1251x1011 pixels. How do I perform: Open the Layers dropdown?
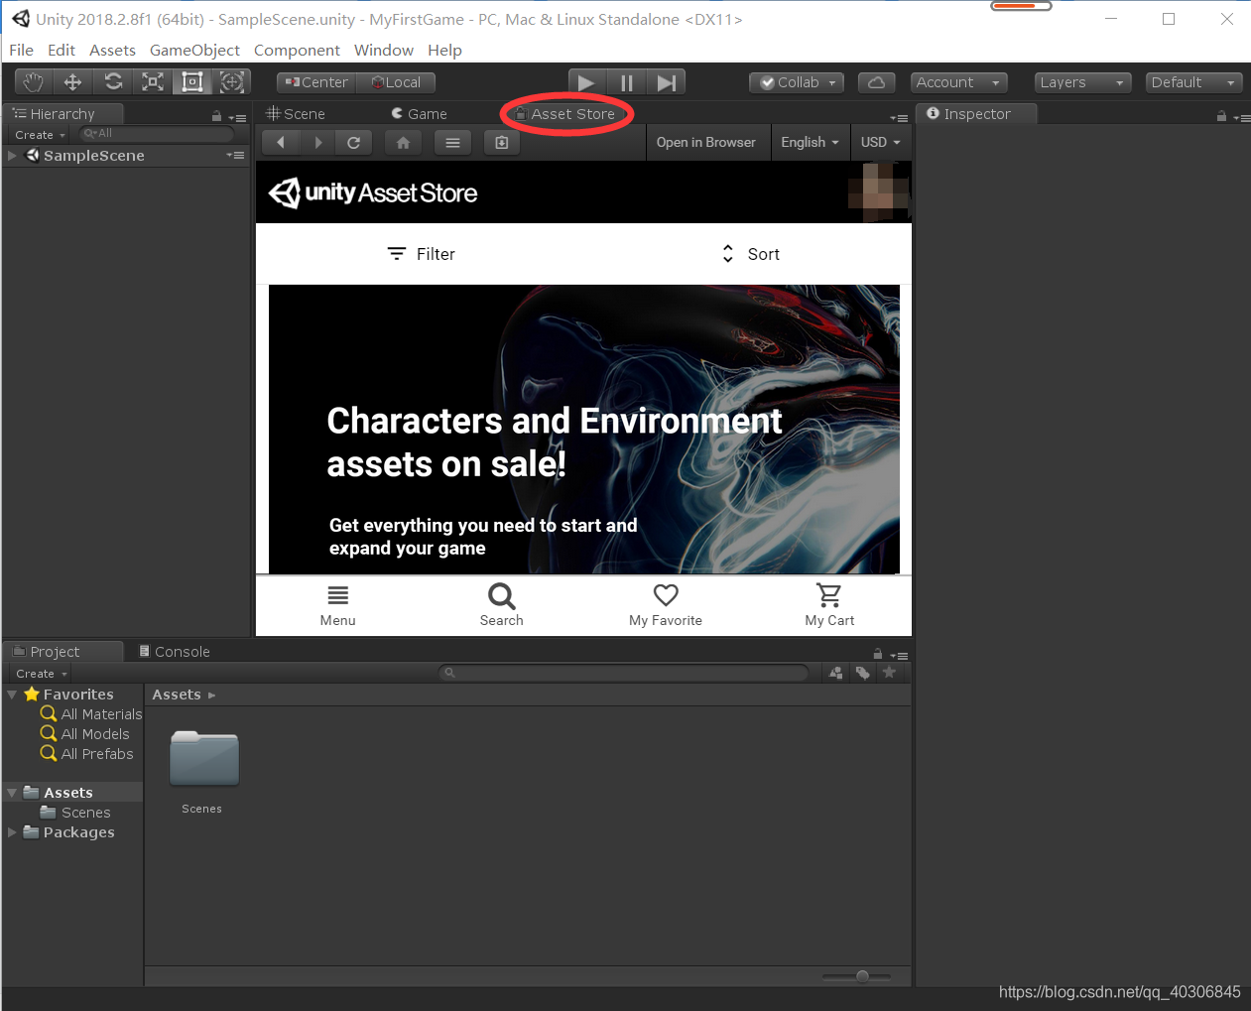pos(1082,82)
